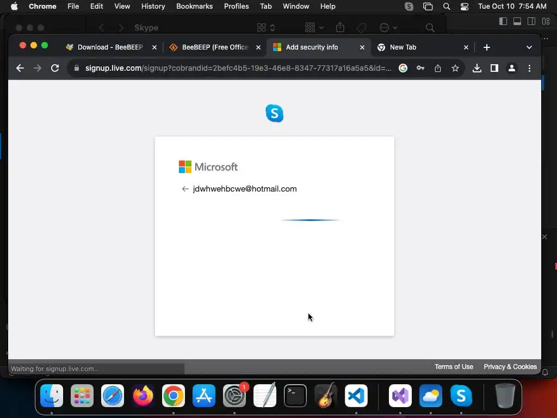
Task: Launch Firefox from the Dock
Action: click(x=143, y=396)
